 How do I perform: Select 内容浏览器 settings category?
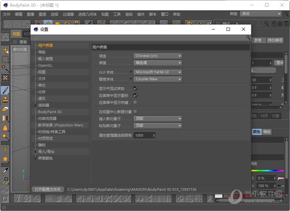click(x=47, y=118)
